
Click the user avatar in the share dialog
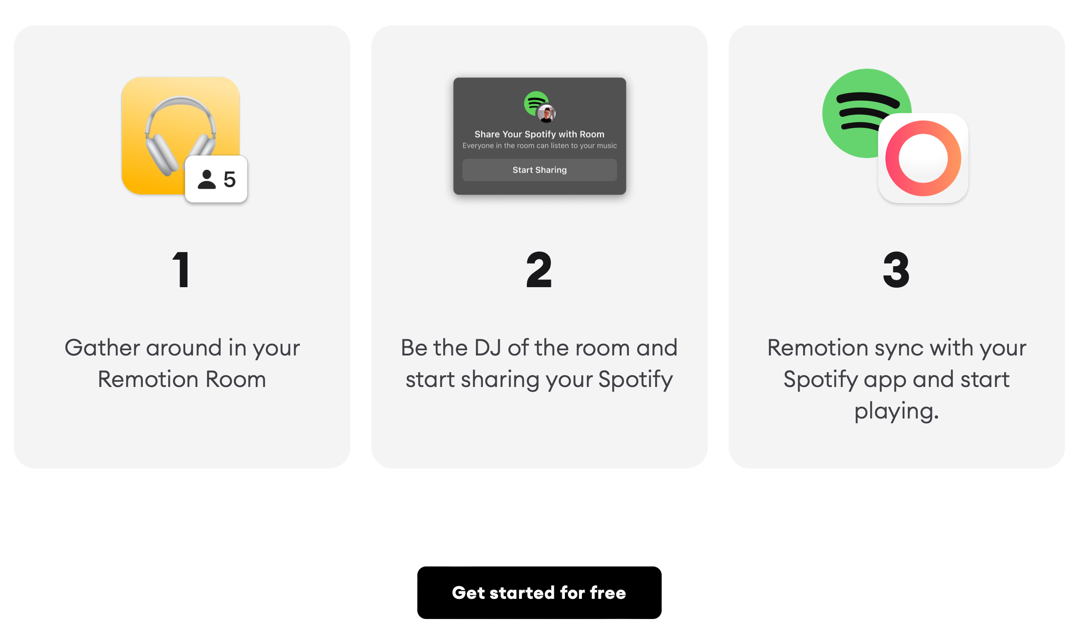pos(547,114)
